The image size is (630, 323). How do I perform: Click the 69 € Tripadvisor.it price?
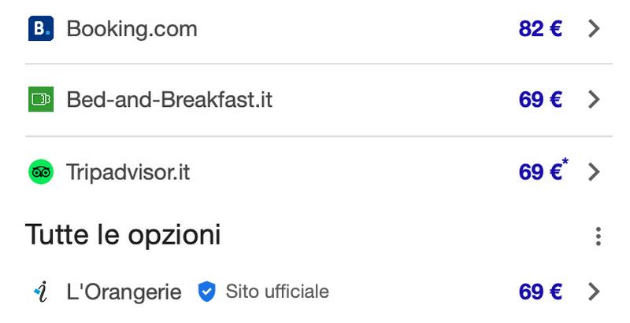pyautogui.click(x=540, y=172)
